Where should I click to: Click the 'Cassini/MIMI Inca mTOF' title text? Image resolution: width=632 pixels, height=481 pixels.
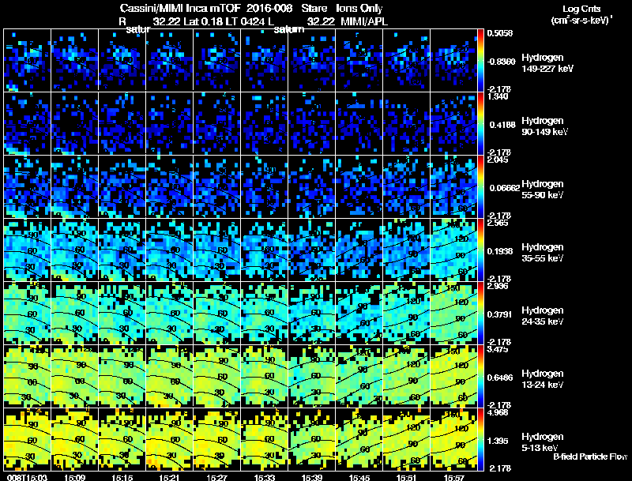[180, 8]
